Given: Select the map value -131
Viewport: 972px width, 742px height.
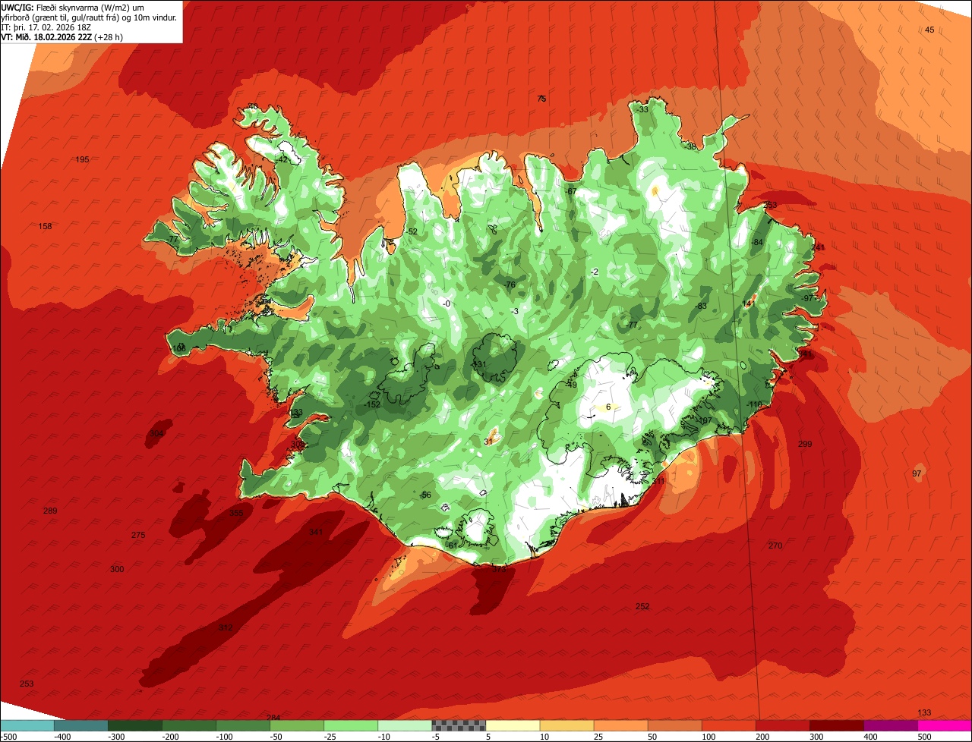Looking at the screenshot, I should pos(478,364).
